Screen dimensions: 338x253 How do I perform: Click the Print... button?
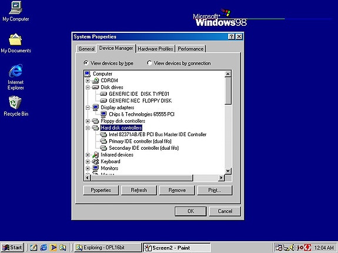pyautogui.click(x=215, y=190)
